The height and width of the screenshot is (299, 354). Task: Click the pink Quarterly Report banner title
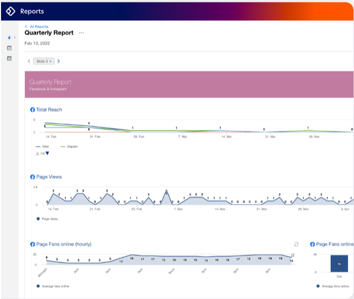51,82
